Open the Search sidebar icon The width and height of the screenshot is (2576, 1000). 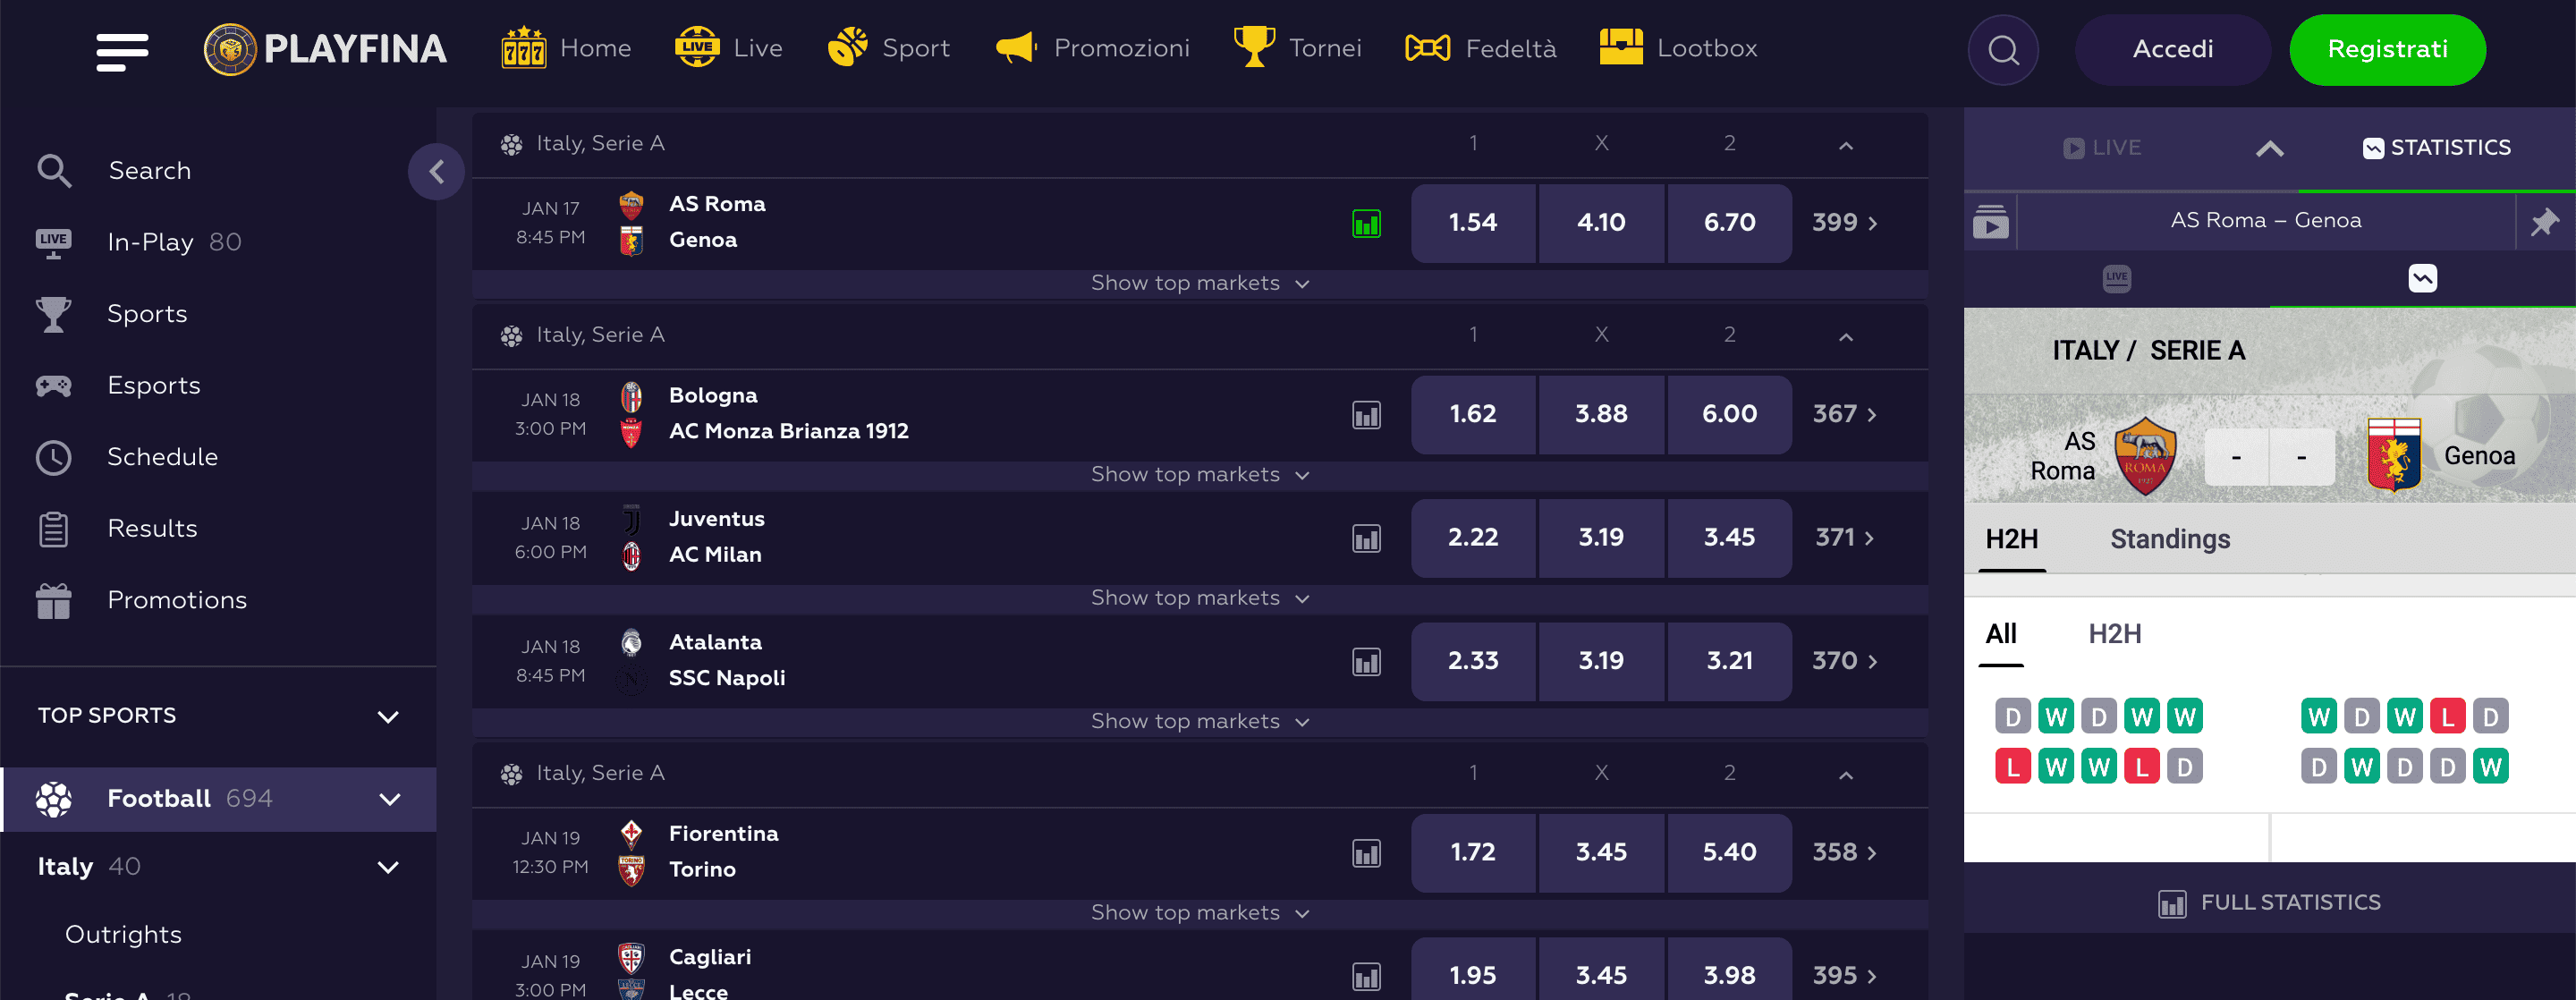click(x=55, y=170)
